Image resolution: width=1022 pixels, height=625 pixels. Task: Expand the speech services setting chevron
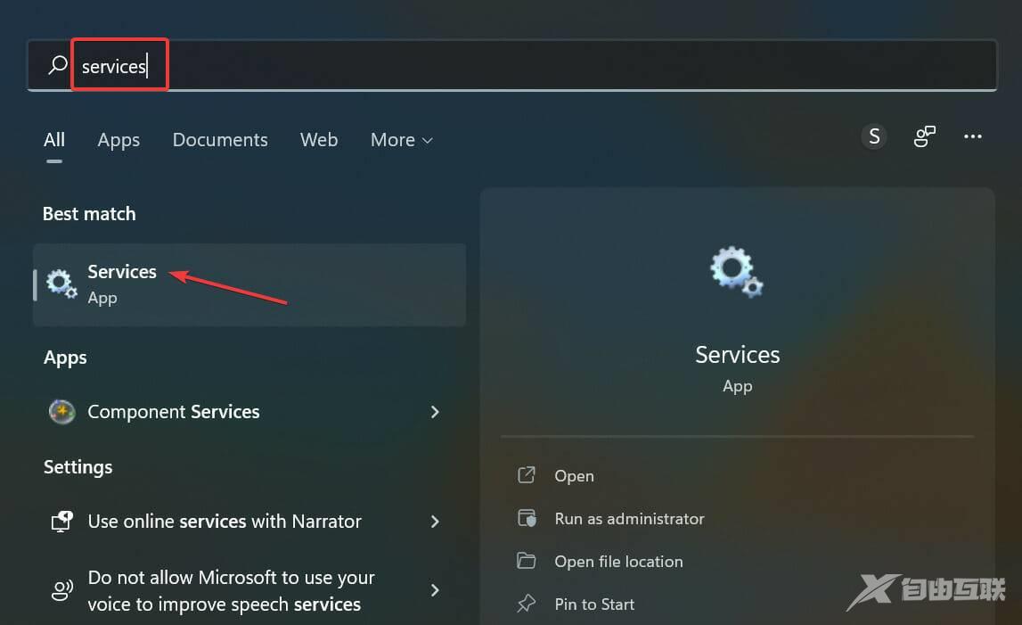tap(435, 589)
